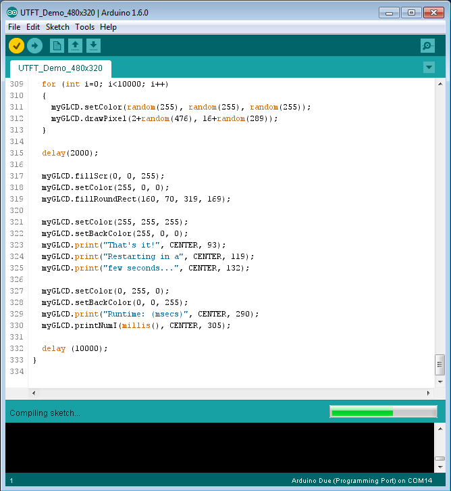
Task: Click the console scrollbar thumb
Action: point(440,459)
